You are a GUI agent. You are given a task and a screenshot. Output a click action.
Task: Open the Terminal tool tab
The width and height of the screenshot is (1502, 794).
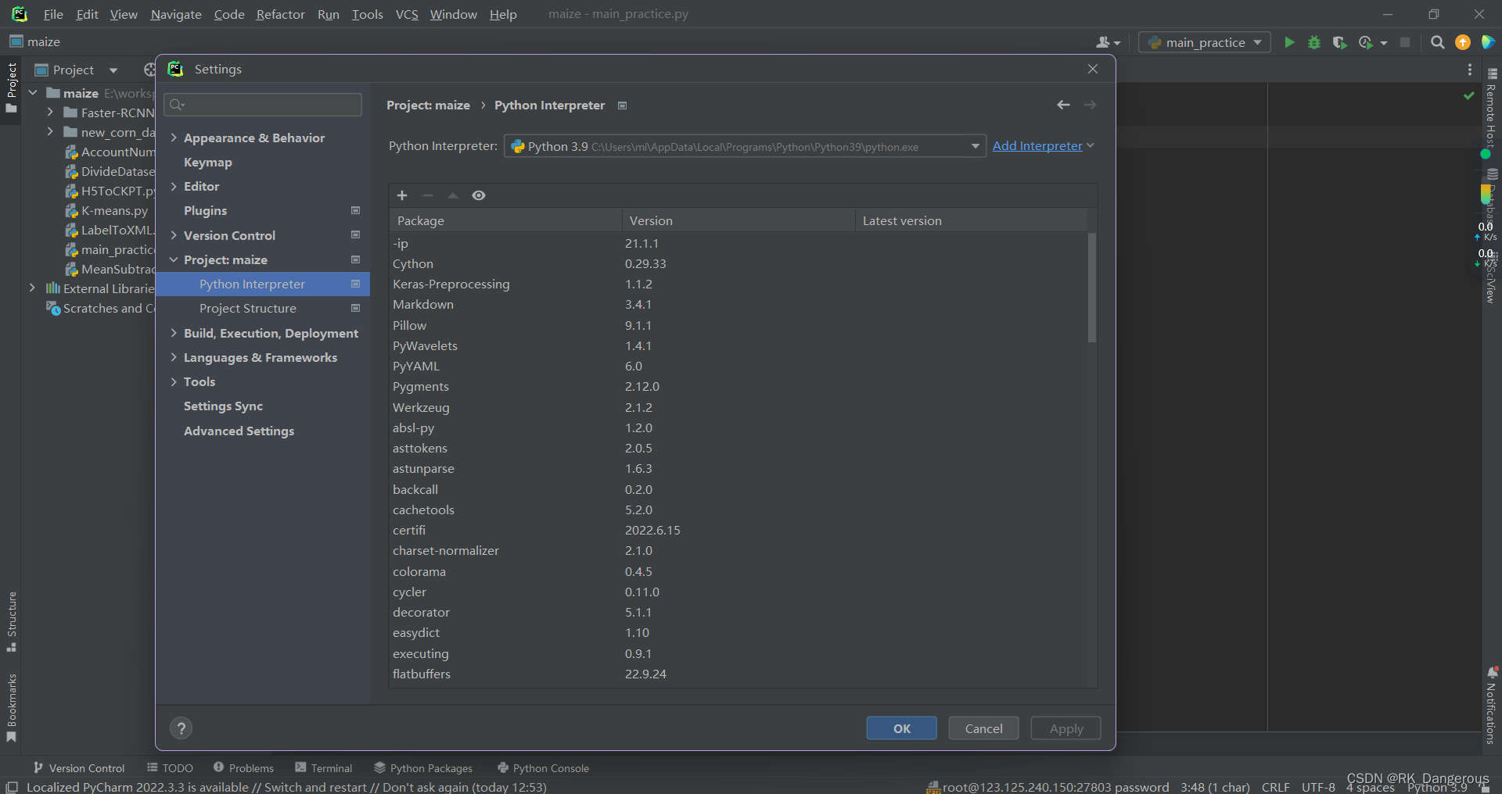[x=324, y=768]
